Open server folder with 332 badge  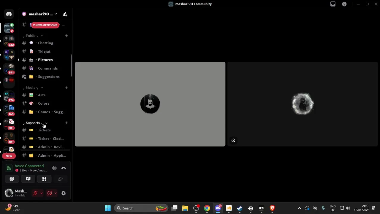[x=9, y=41]
